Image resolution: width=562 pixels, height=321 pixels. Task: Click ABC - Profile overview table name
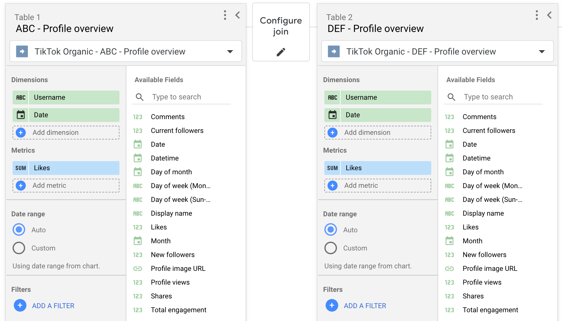(64, 29)
